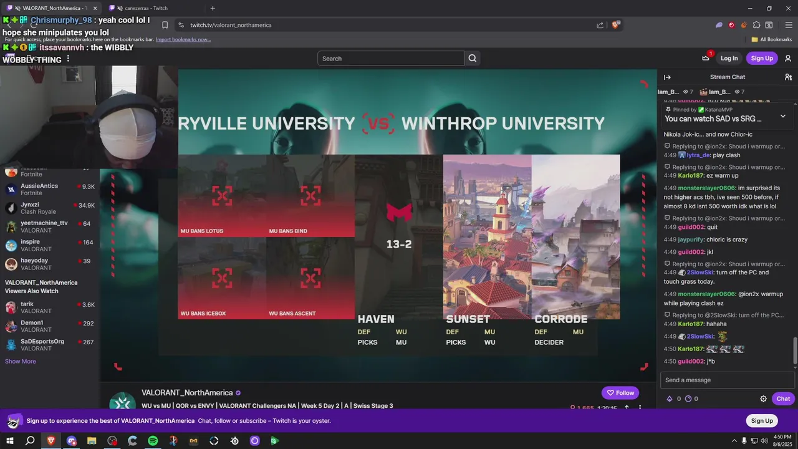
Task: Click the Sign Up button in the top navigation
Action: coord(762,58)
